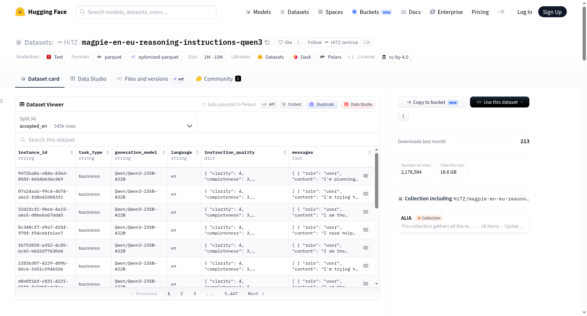The image size is (587, 316).
Task: Click the table vertical scrollbar
Action: (x=377, y=181)
